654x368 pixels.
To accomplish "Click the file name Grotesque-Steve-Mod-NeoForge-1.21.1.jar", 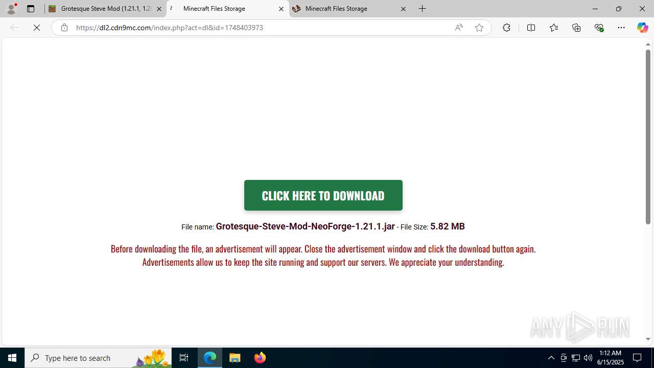I will [x=305, y=226].
